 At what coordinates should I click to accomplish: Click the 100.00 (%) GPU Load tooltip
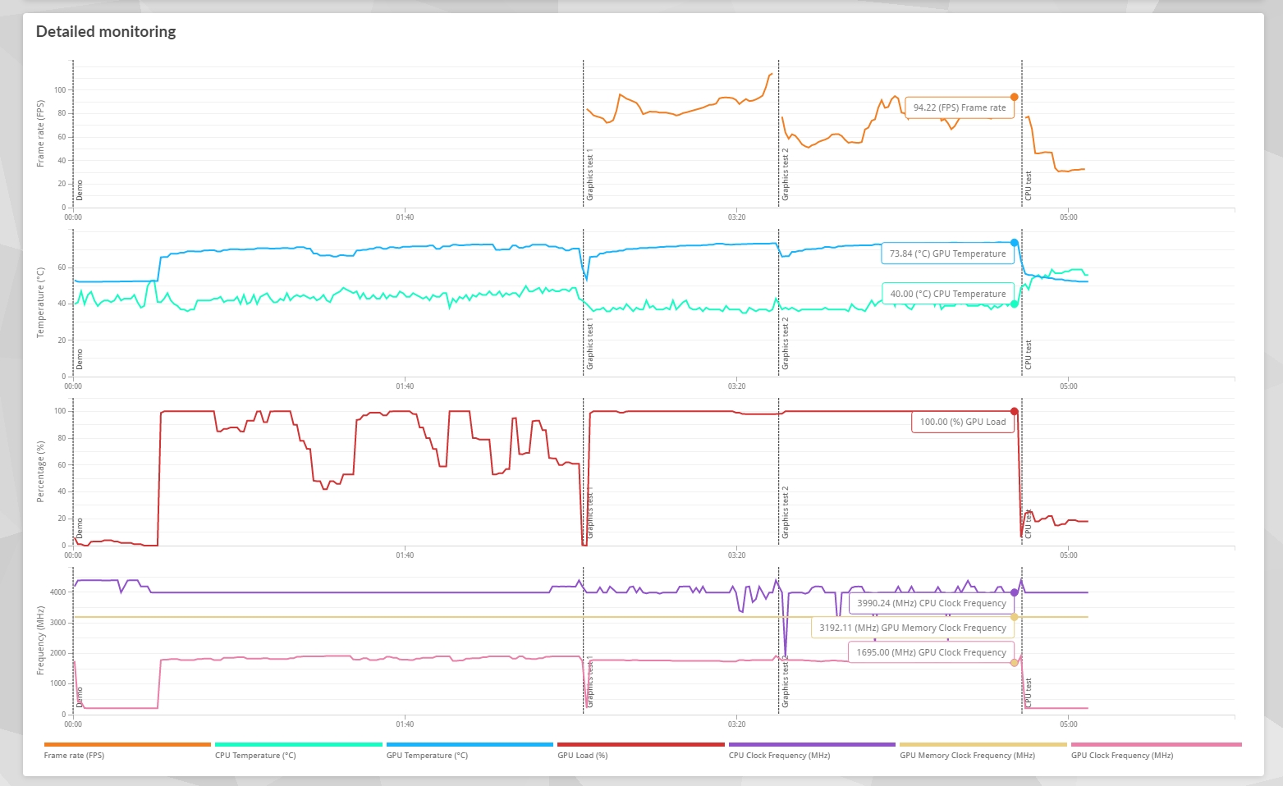(x=962, y=422)
